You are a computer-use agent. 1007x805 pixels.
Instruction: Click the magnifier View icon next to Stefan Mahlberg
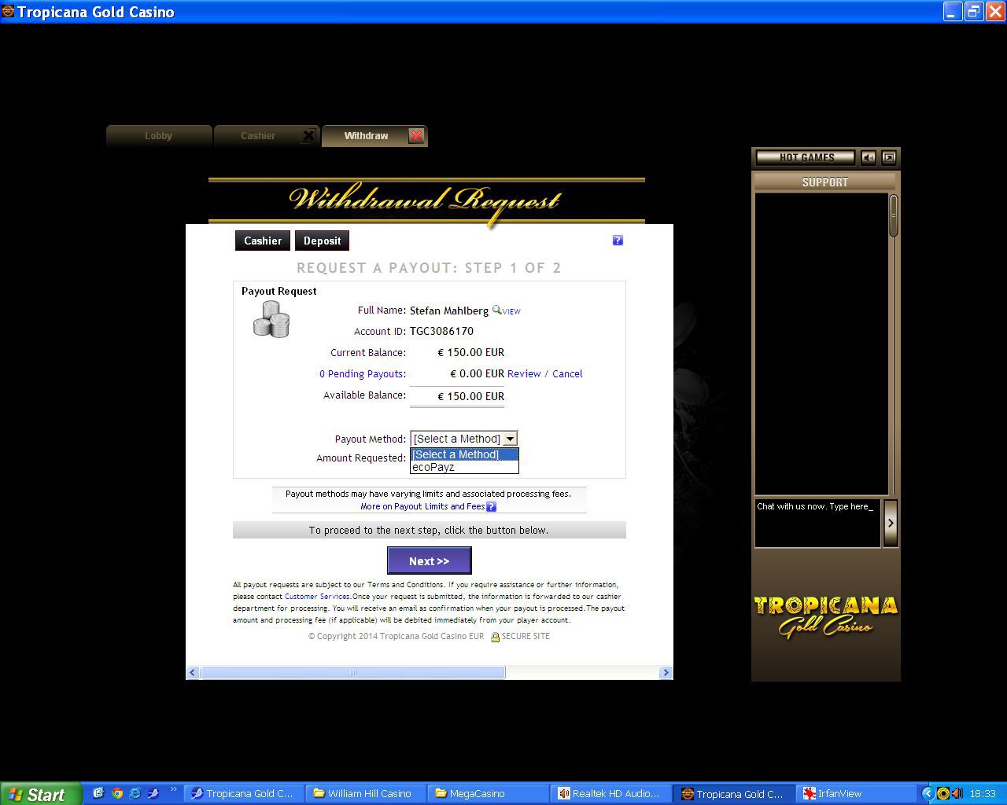pos(507,311)
